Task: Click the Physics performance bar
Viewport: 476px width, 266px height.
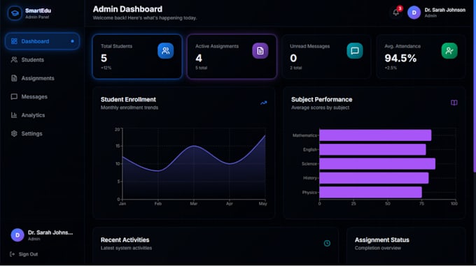Action: click(x=370, y=192)
